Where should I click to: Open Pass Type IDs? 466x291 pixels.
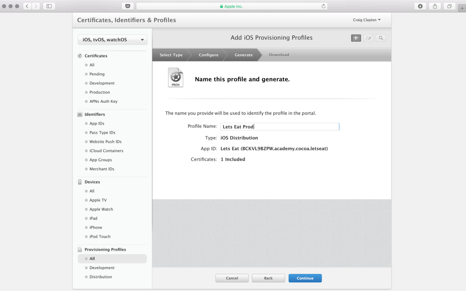102,132
